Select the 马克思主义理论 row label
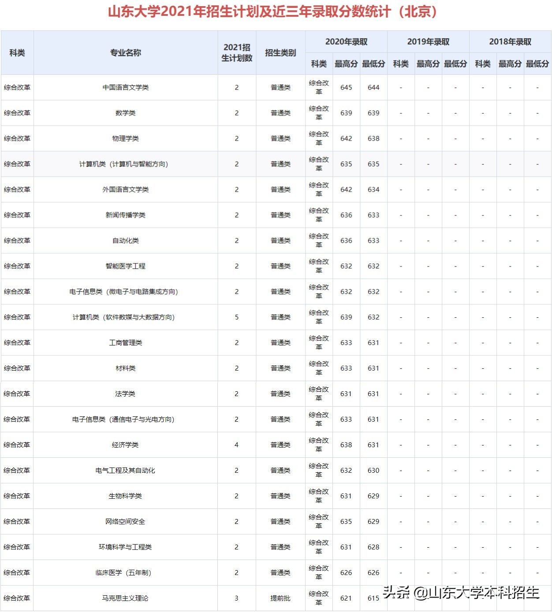The image size is (552, 612). coord(125,598)
